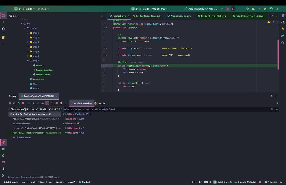286x185 pixels.
Task: Open the Commit tool window in left sidebar
Action: (3, 22)
